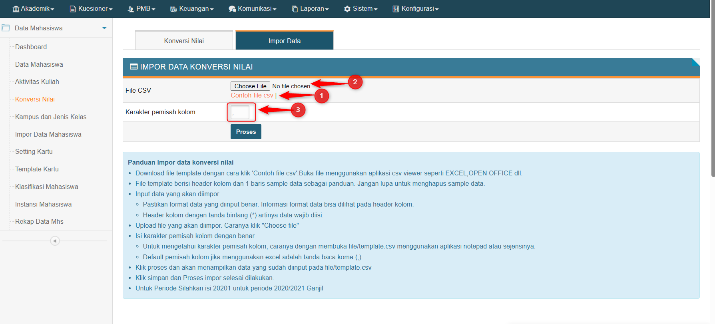Select the Impor Data tab
Viewport: 715px width, 324px height.
pyautogui.click(x=284, y=41)
